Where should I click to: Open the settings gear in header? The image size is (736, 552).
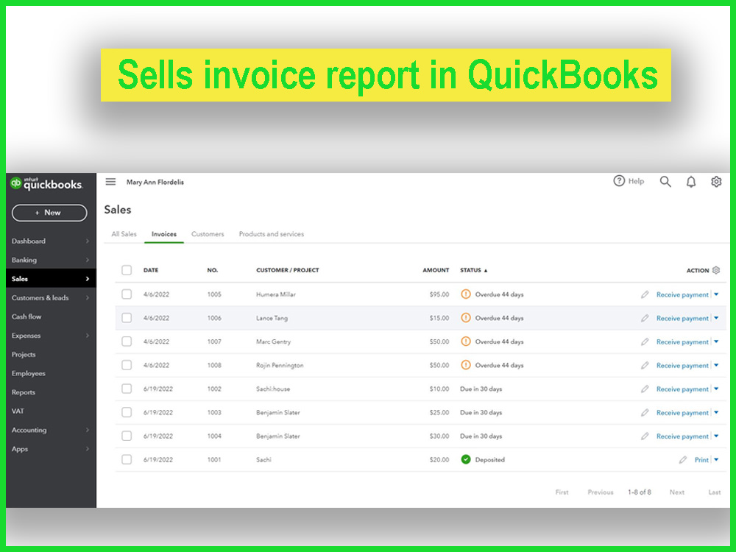pos(716,182)
